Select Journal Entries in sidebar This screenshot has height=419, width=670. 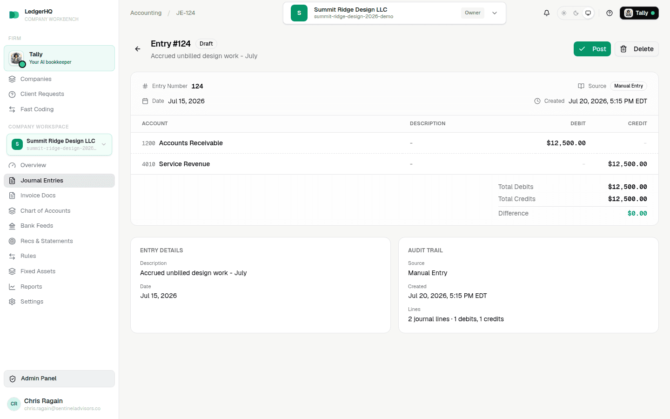tap(59, 181)
